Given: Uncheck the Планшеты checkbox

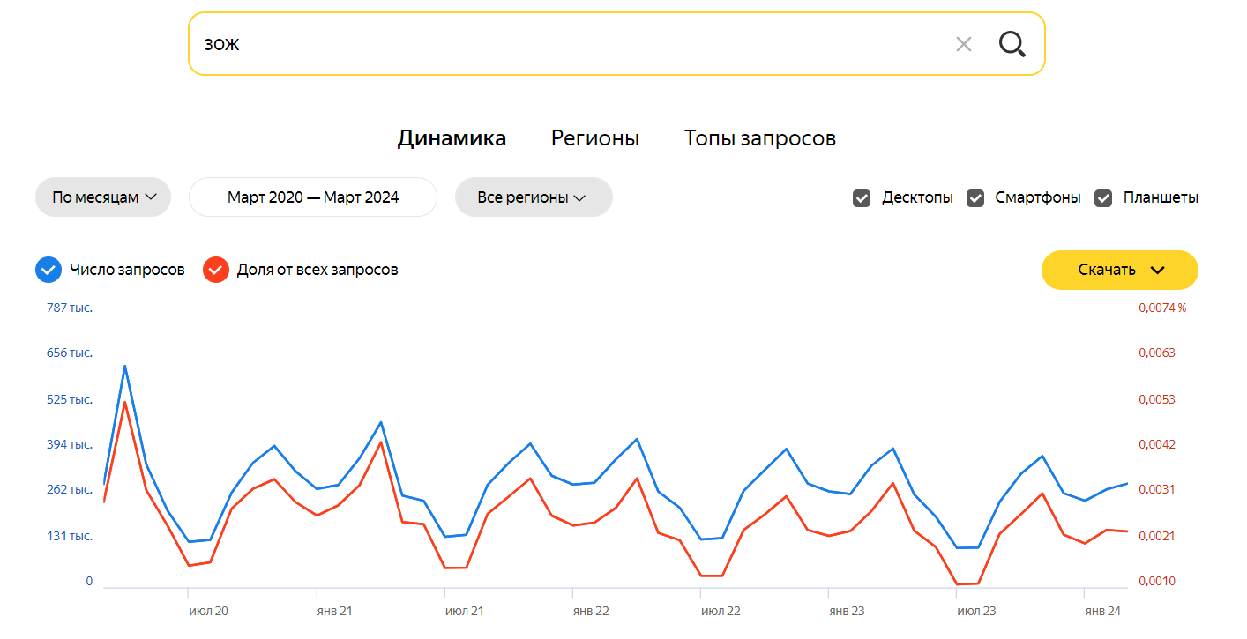Looking at the screenshot, I should coord(1103,198).
